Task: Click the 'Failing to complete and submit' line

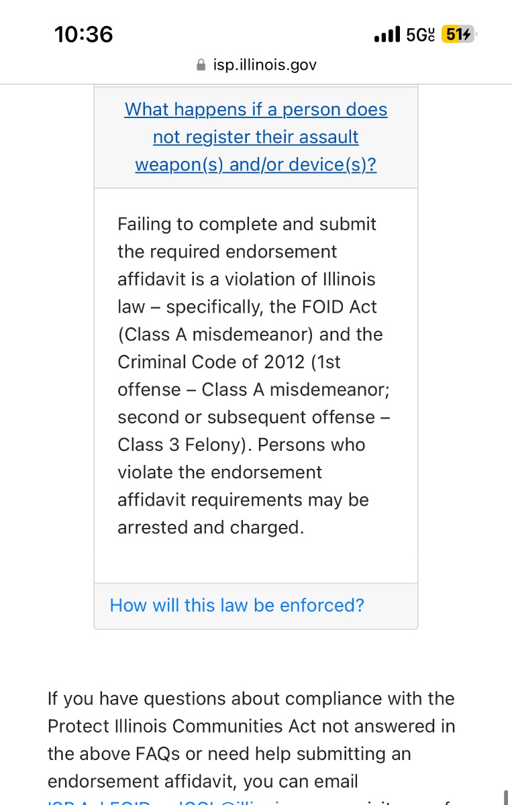Action: click(247, 224)
